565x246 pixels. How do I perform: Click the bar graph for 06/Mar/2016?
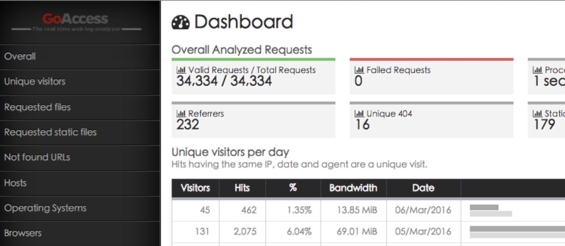pos(491,211)
